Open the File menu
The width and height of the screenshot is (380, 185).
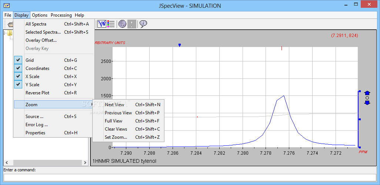pyautogui.click(x=8, y=15)
